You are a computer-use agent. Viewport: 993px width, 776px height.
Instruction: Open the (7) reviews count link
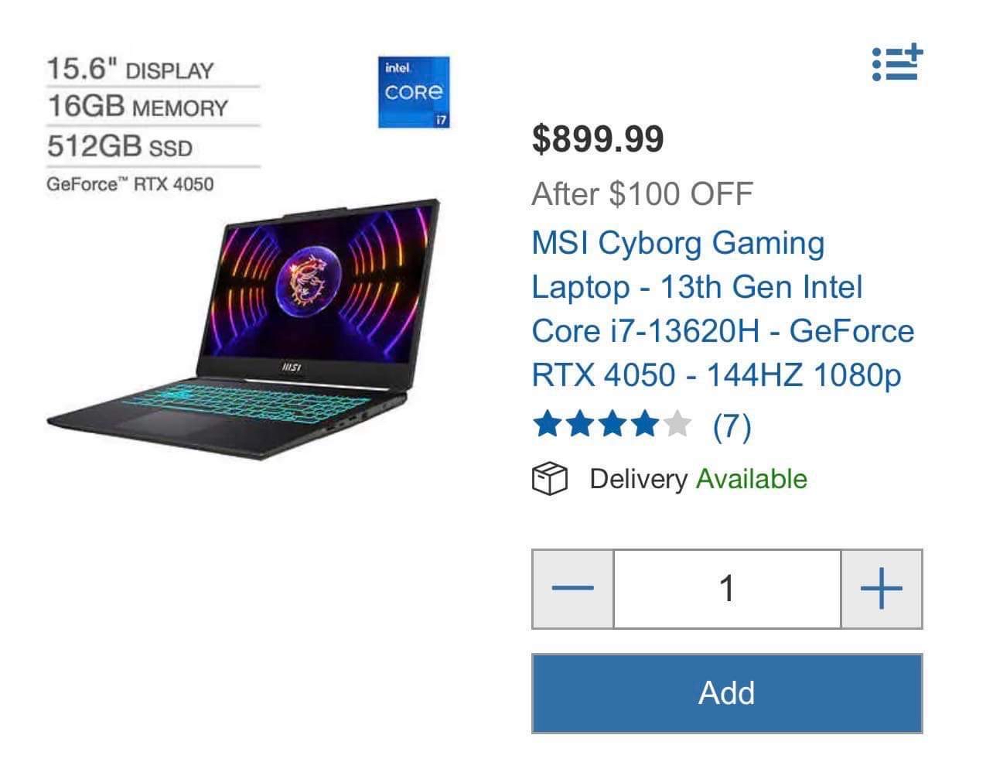coord(732,426)
